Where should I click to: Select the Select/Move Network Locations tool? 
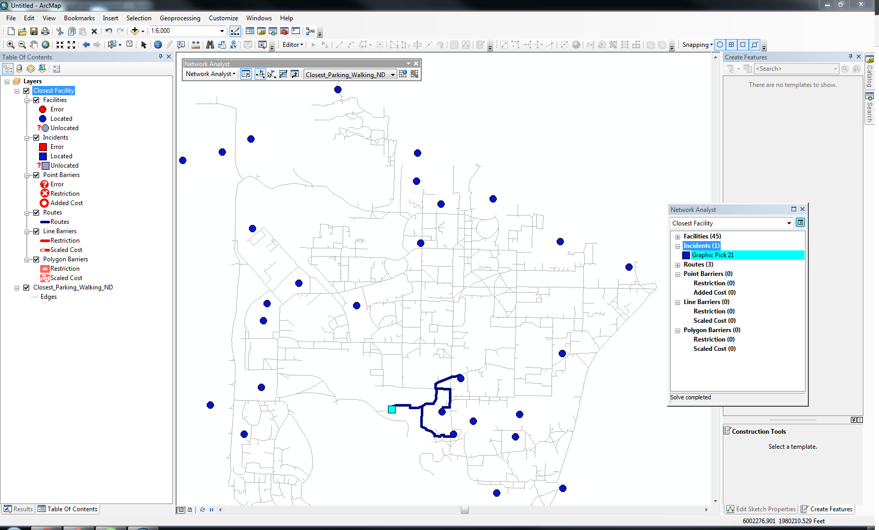tap(271, 74)
